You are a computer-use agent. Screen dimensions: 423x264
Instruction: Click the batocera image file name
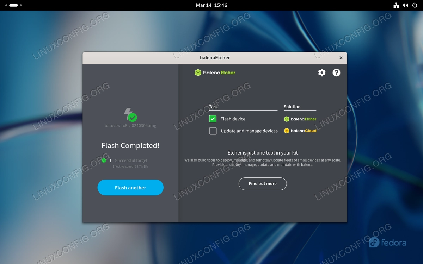point(130,125)
